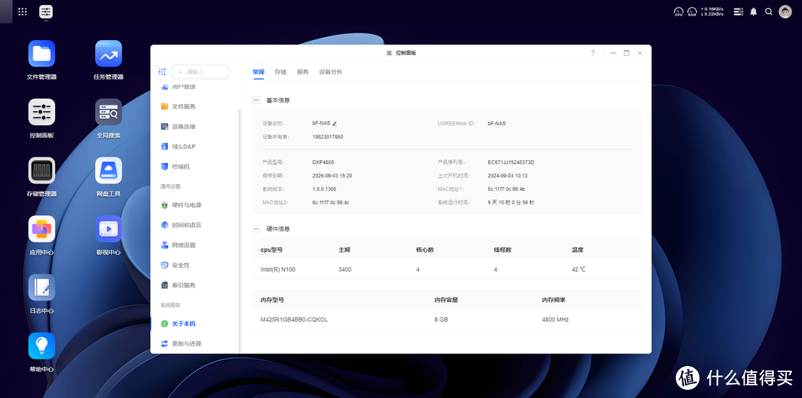Open the 存储管理器 desktop app
Screen dimensions: 802x398
(42, 171)
